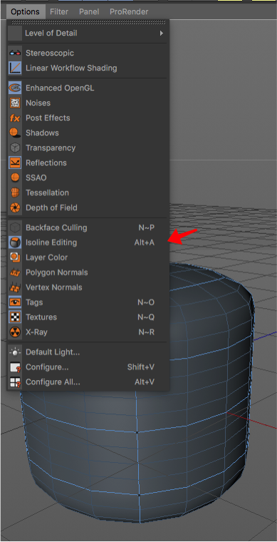277x542 pixels.
Task: Open the Filter menu
Action: 59,11
